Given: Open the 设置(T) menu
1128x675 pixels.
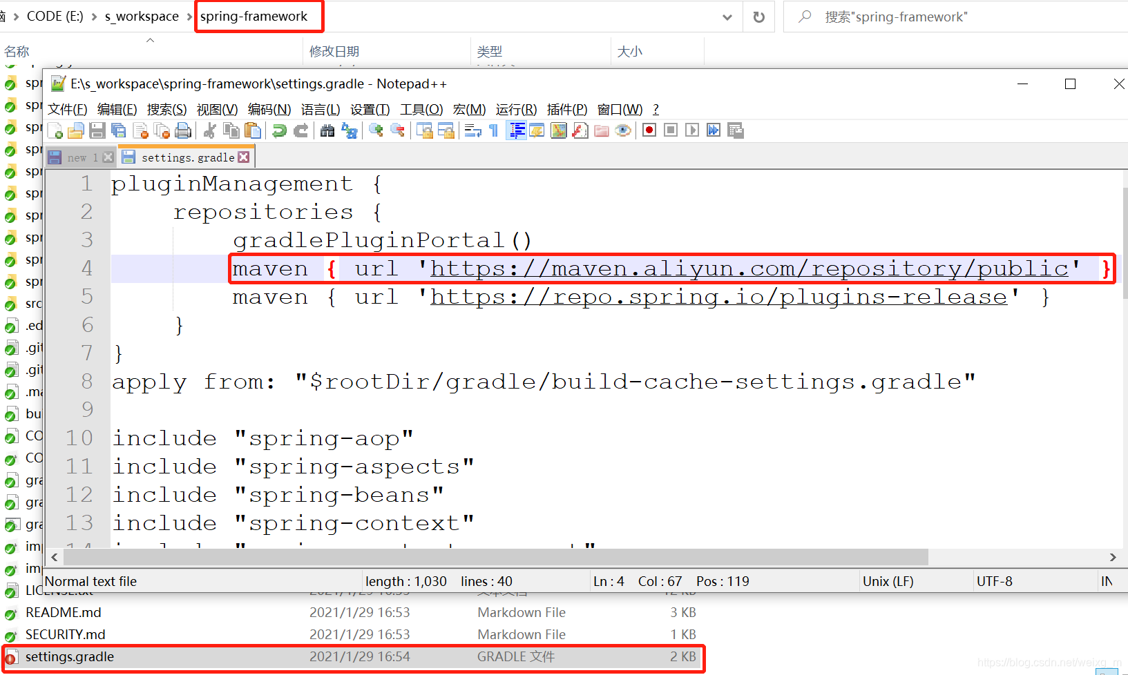Looking at the screenshot, I should pyautogui.click(x=370, y=110).
